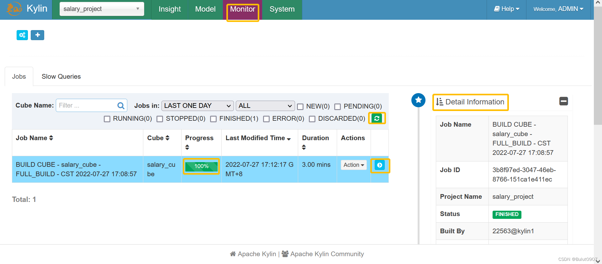Toggle the PENDING(0) checkbox
602x264 pixels.
click(337, 107)
